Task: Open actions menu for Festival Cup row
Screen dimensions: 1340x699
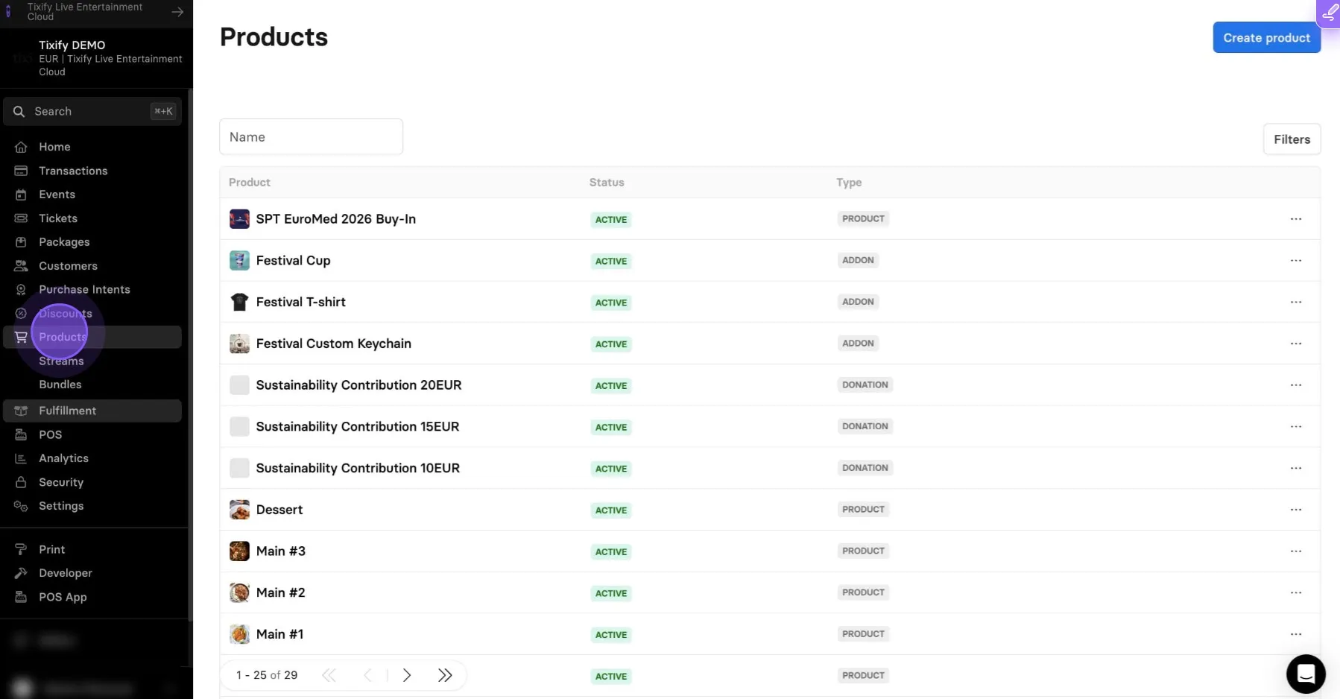Action: (1296, 261)
